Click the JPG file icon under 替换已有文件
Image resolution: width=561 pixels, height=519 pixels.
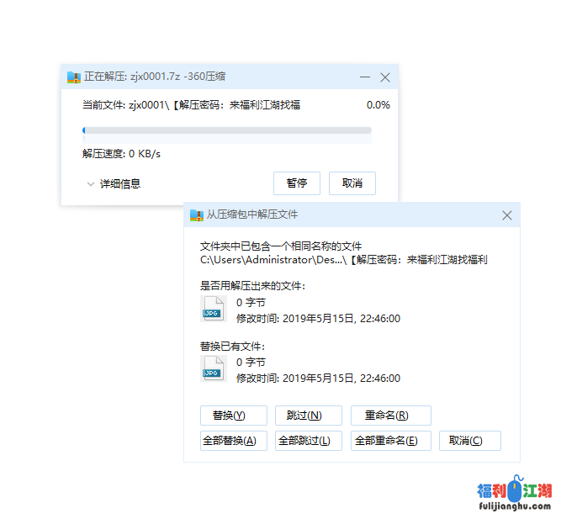click(213, 369)
